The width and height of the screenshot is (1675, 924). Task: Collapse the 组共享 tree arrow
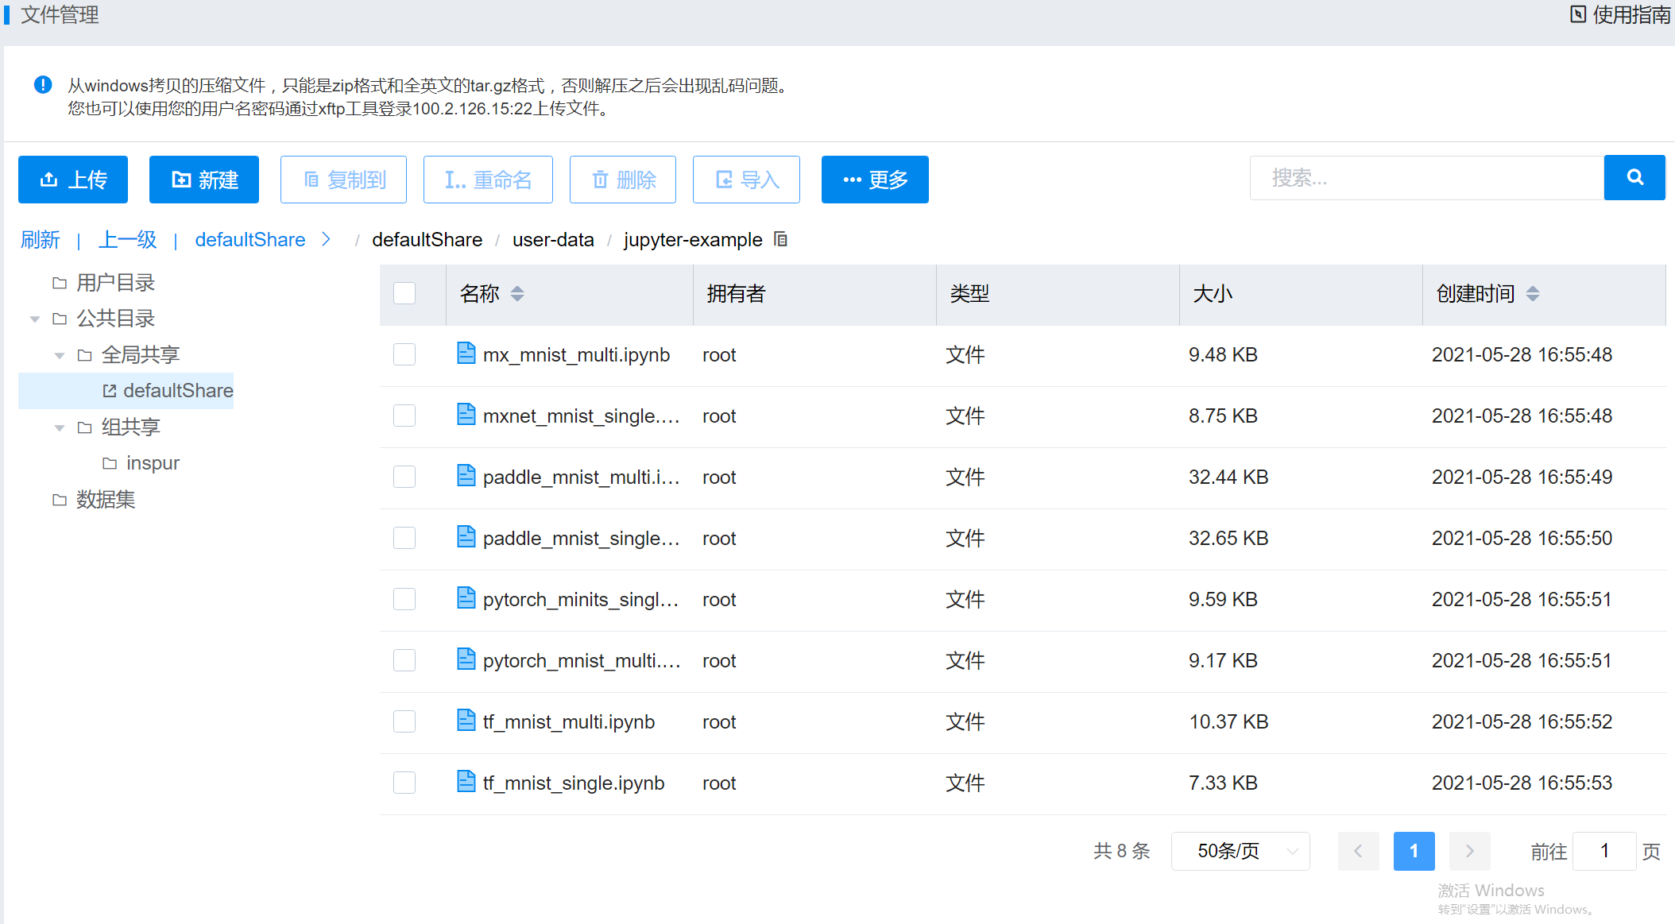[60, 427]
